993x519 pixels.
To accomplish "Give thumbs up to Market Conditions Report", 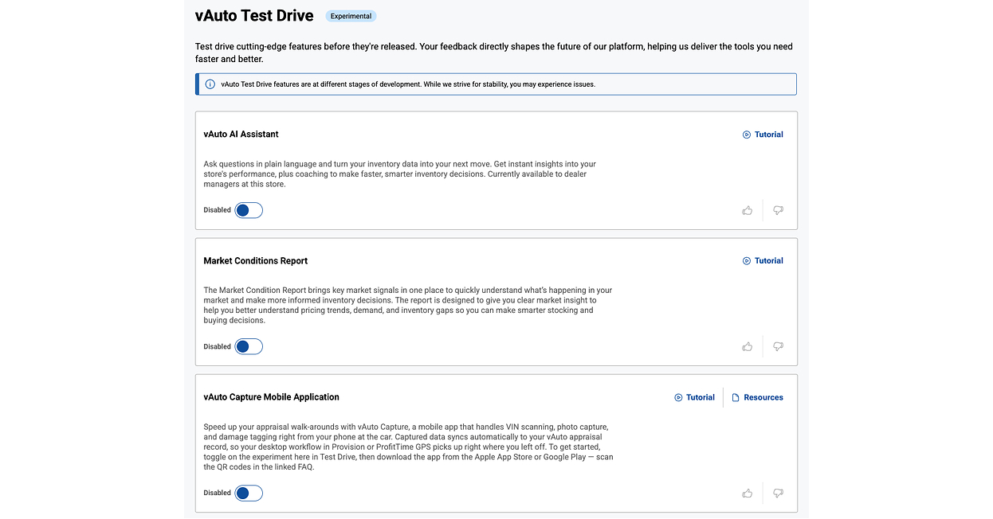I will coord(747,346).
